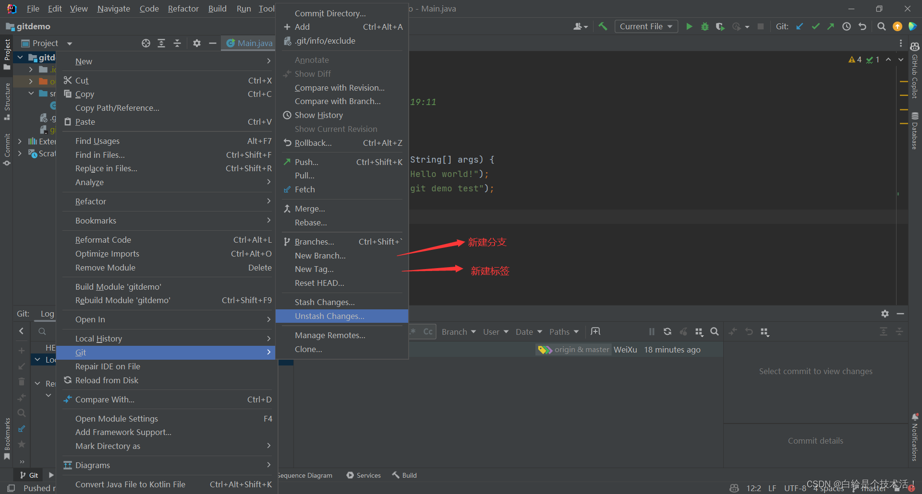Toggle the Git tool window button at bottom
Screen dimensions: 922x494
pyautogui.click(x=29, y=475)
